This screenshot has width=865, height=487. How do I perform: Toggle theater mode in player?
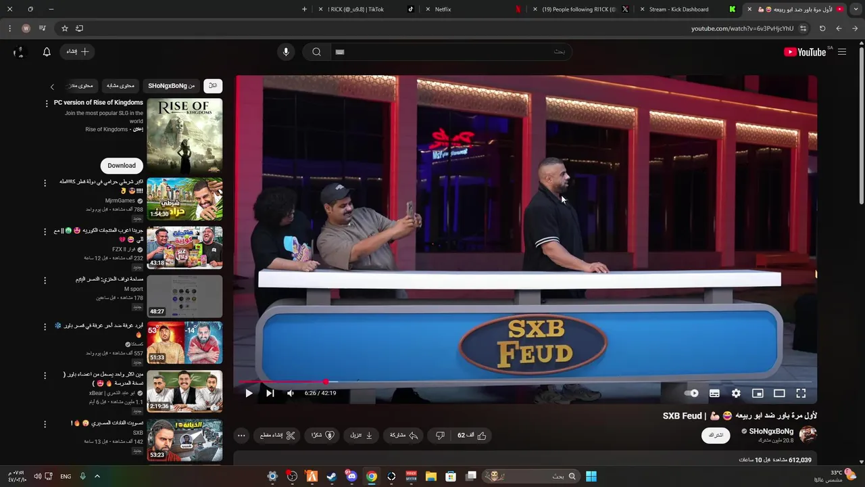coord(779,393)
